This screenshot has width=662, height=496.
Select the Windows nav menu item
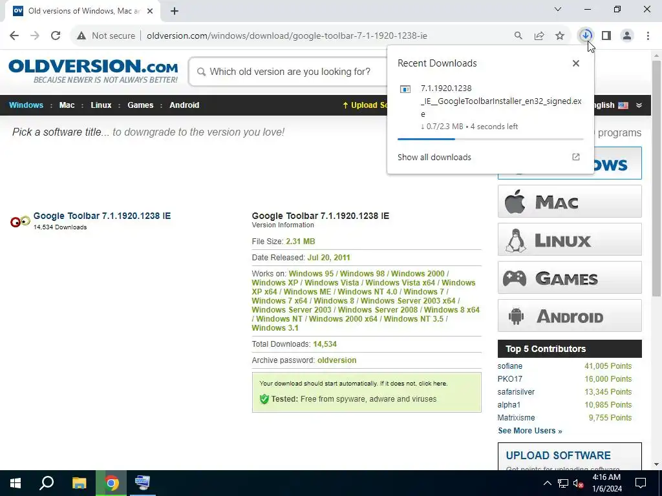tap(26, 105)
